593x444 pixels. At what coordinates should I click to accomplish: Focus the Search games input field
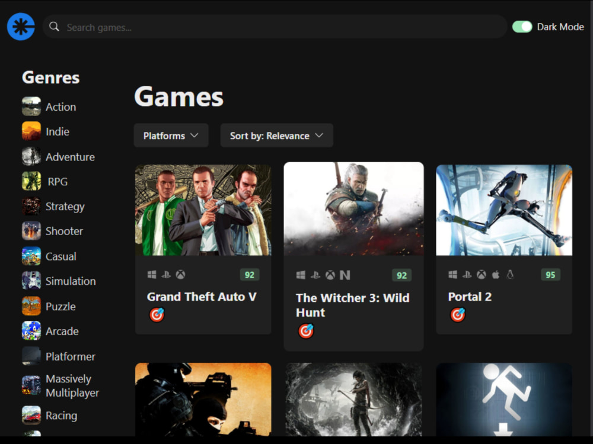[x=275, y=27]
